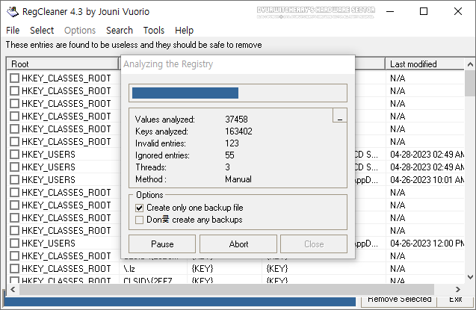
Task: Minimize the RegCleaner window
Action: (390, 11)
